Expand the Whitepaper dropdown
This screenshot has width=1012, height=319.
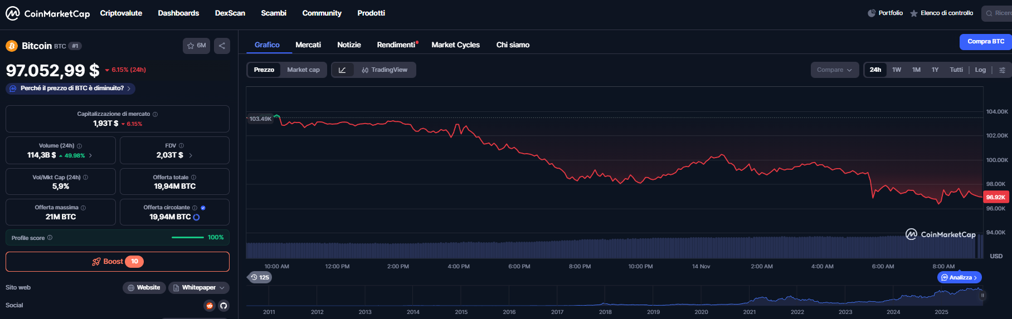199,288
